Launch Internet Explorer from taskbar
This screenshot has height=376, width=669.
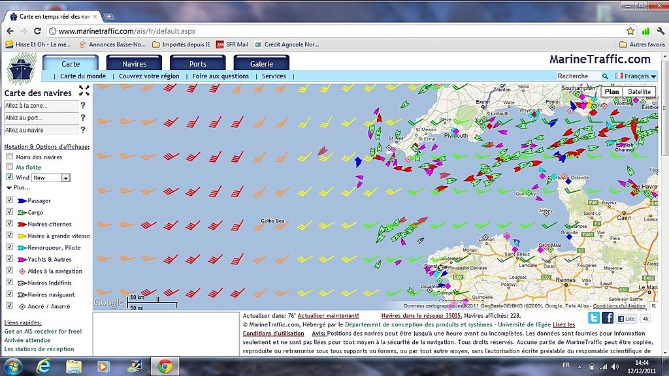click(44, 367)
